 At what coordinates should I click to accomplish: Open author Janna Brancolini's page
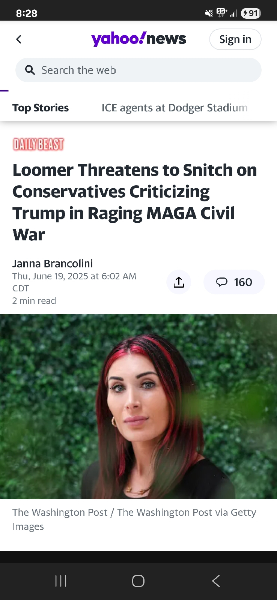point(53,264)
